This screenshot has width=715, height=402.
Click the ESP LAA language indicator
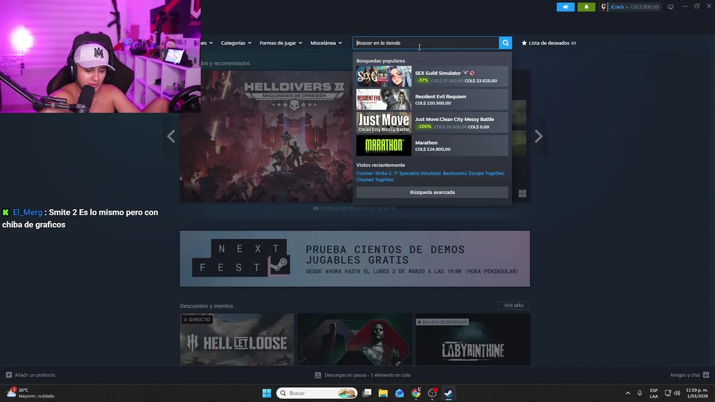[654, 393]
